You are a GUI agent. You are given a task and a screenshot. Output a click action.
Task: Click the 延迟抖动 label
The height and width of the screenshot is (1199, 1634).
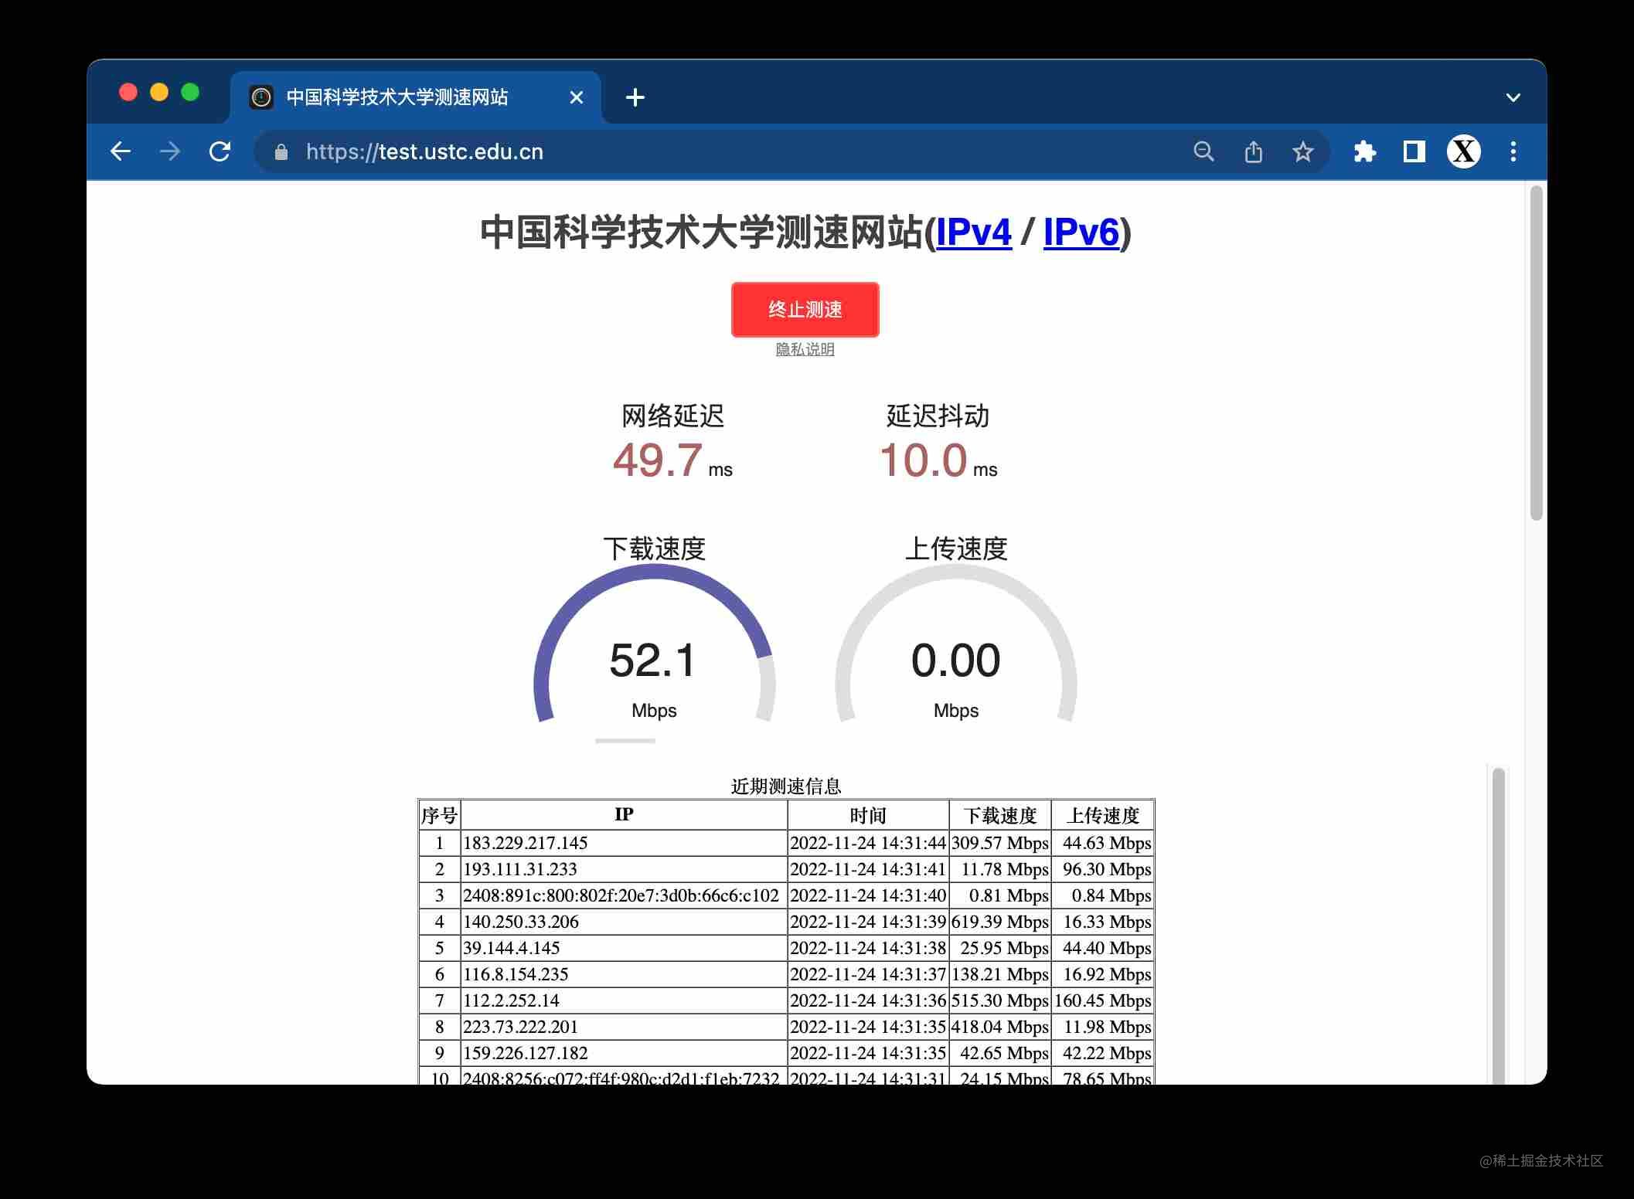tap(938, 416)
